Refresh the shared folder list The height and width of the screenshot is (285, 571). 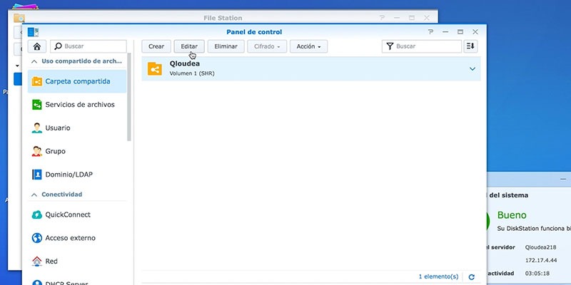pos(472,277)
